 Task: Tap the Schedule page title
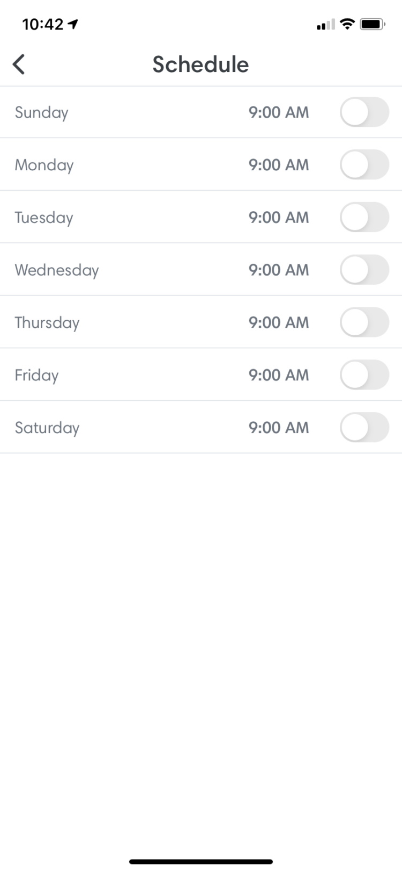200,64
